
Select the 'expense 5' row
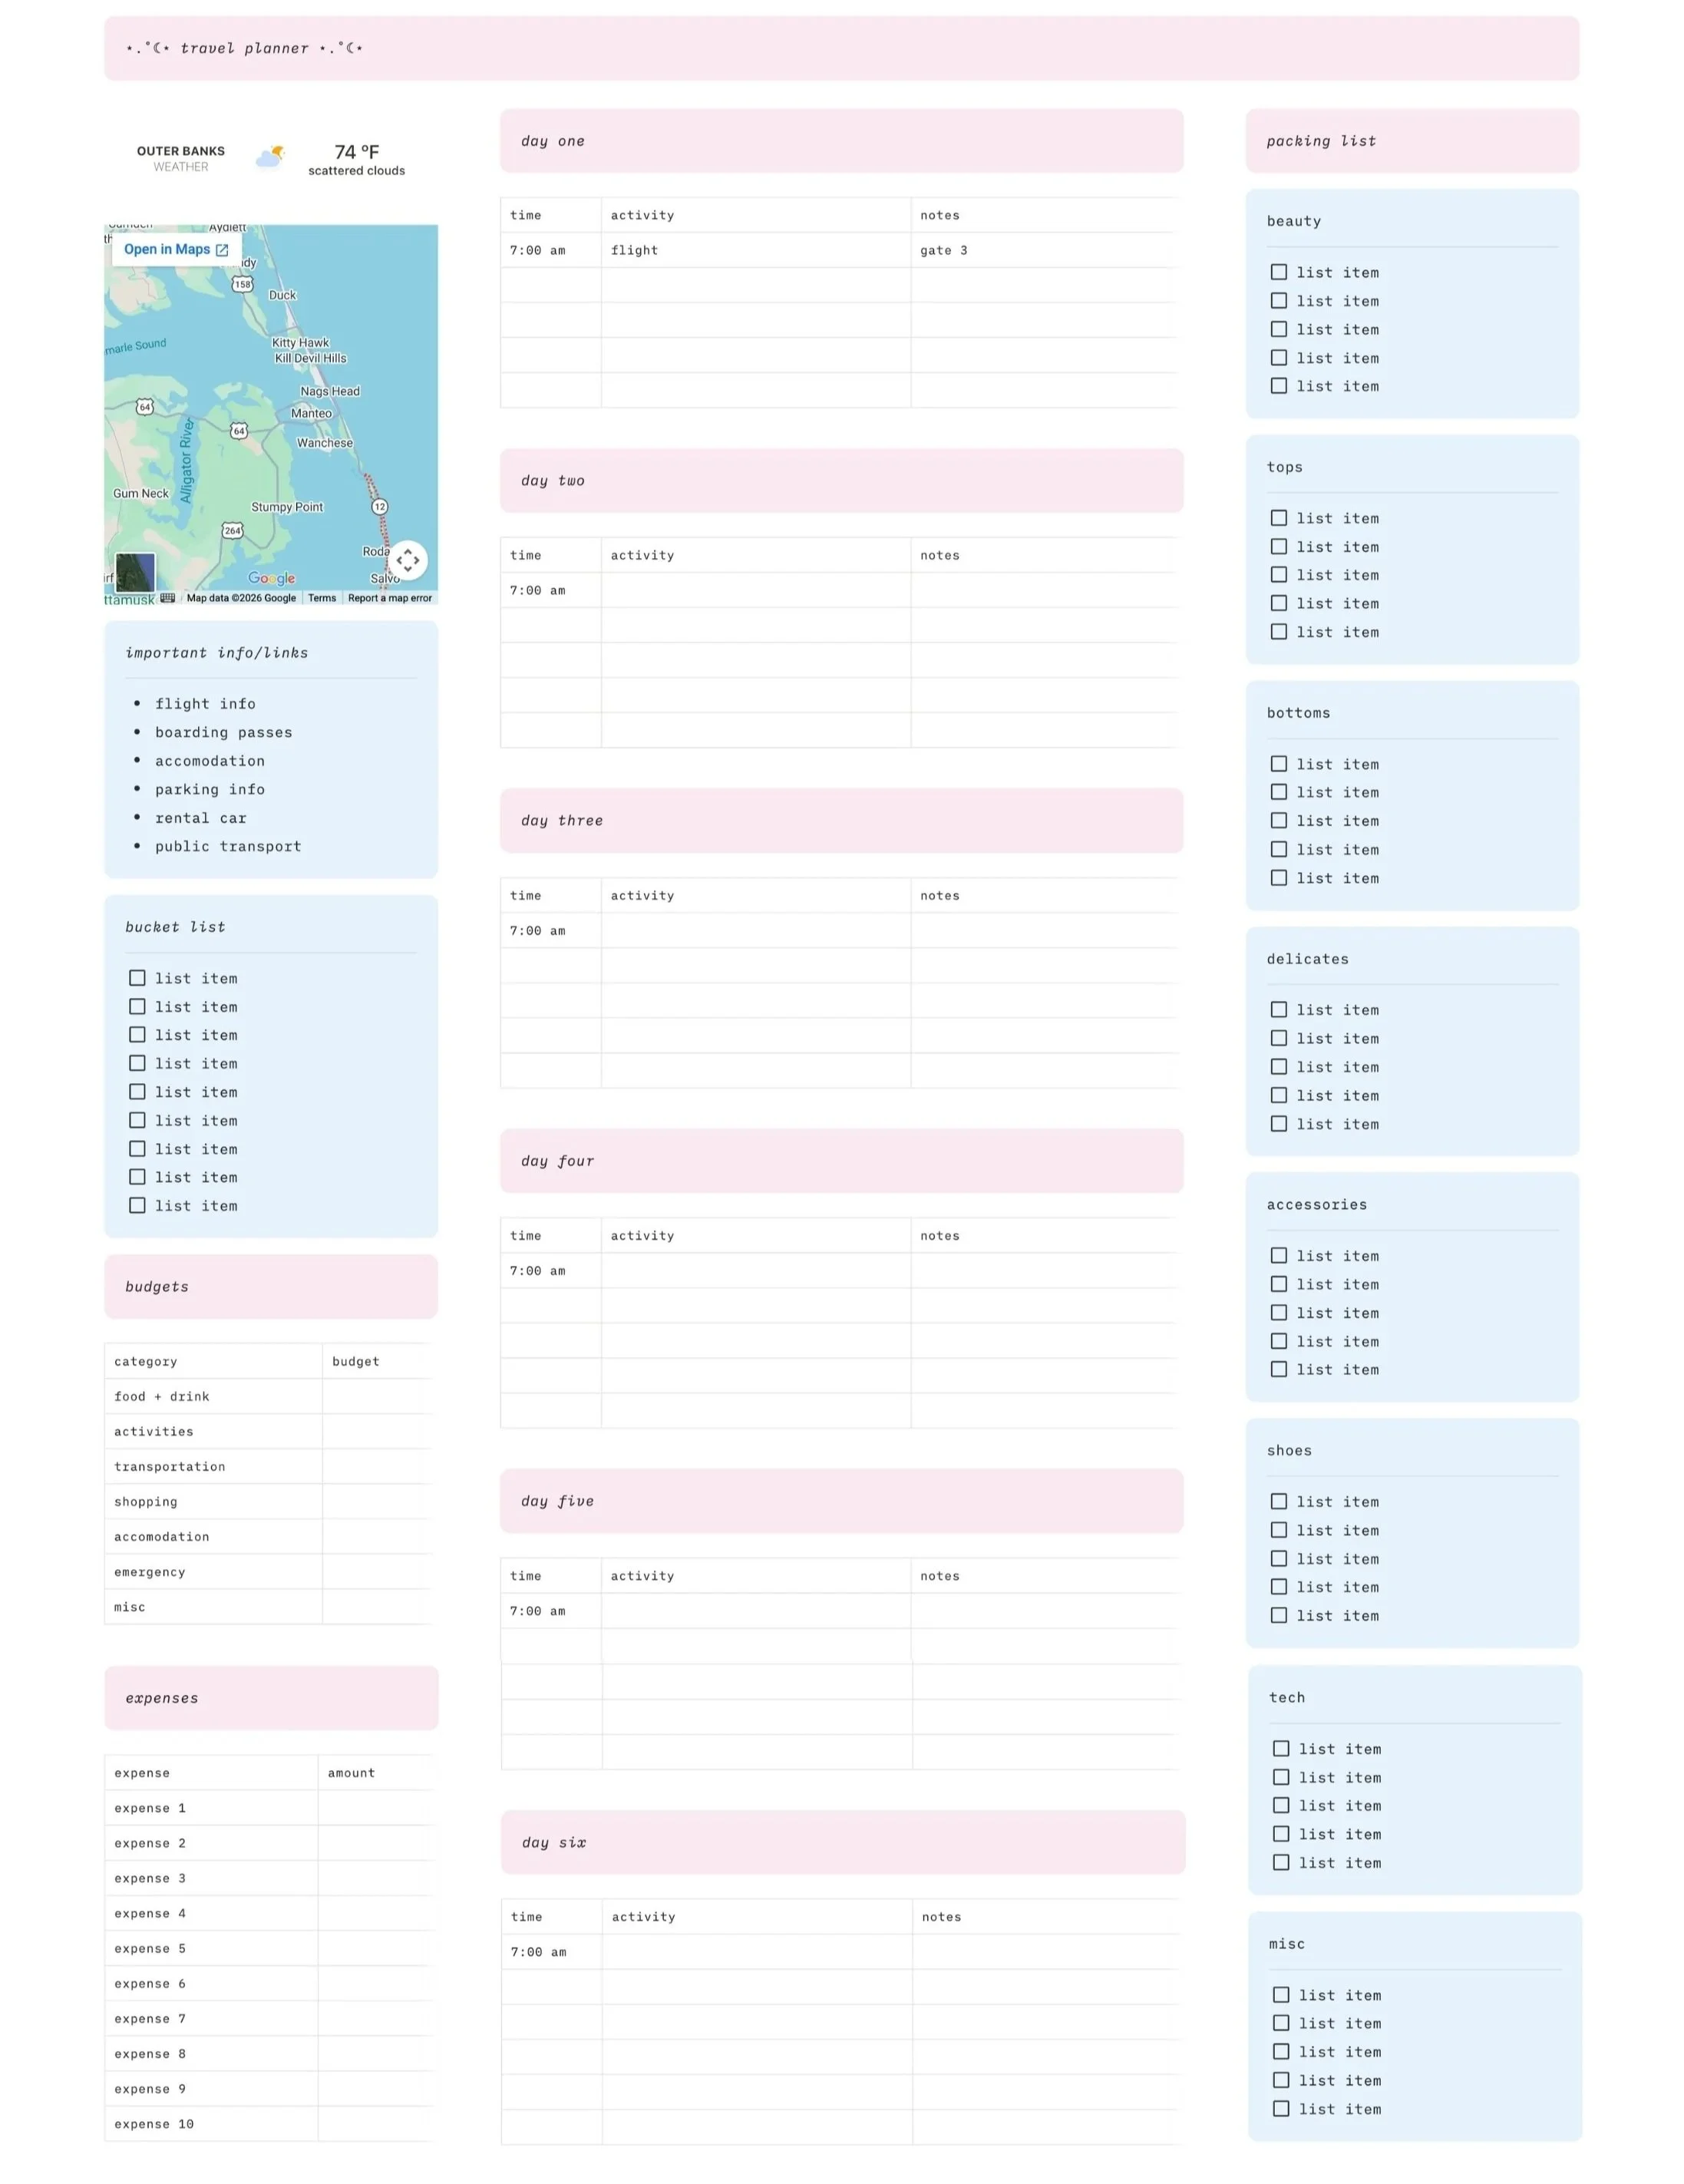click(269, 1948)
